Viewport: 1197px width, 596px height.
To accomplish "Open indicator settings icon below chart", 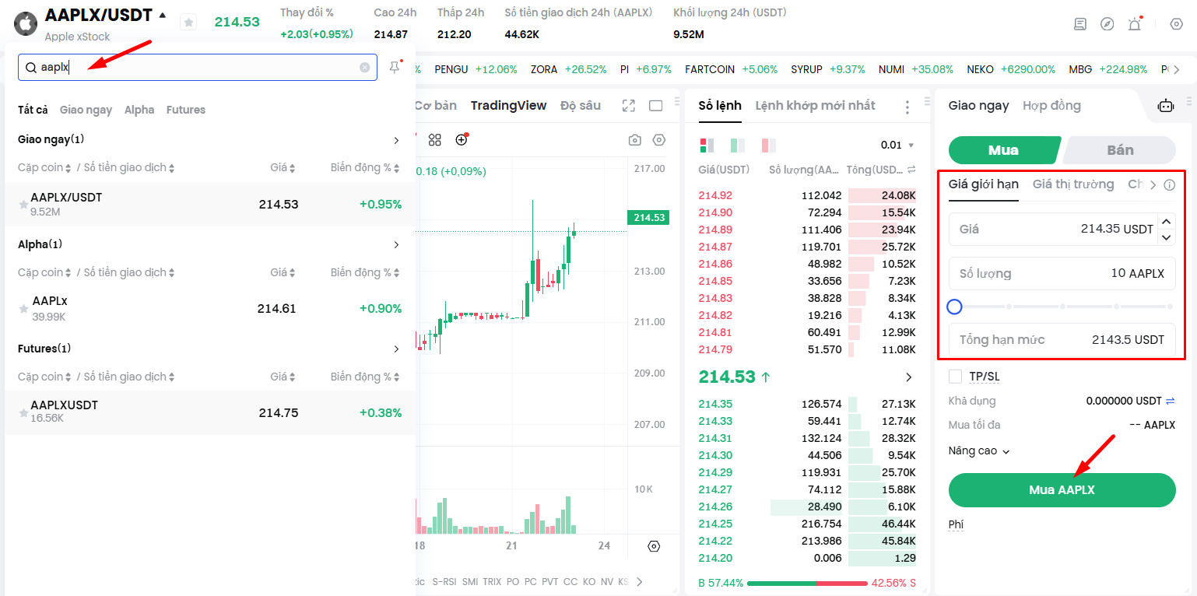I will click(654, 546).
